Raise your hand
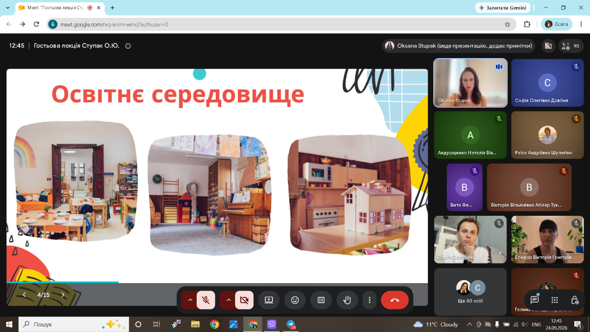 click(x=347, y=300)
